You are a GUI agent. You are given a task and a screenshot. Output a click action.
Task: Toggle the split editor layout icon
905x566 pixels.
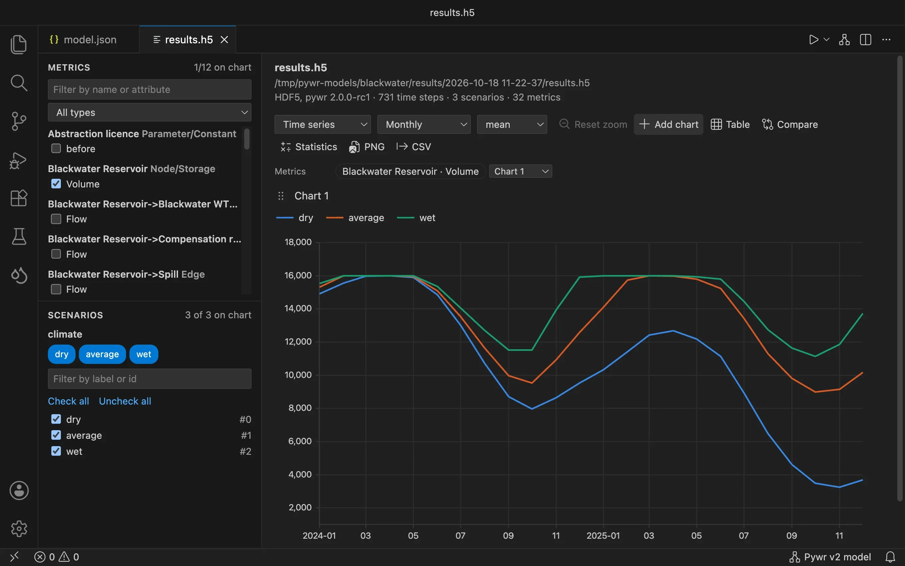coord(865,40)
